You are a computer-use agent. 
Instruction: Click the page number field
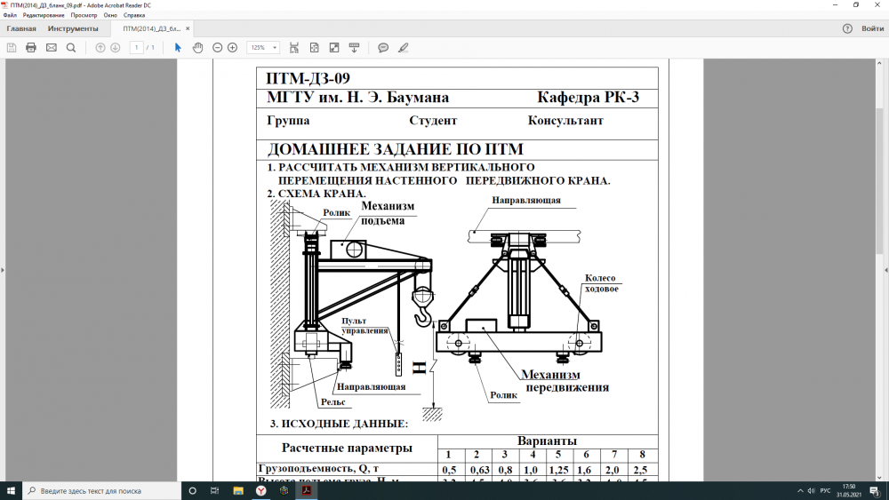tap(136, 48)
